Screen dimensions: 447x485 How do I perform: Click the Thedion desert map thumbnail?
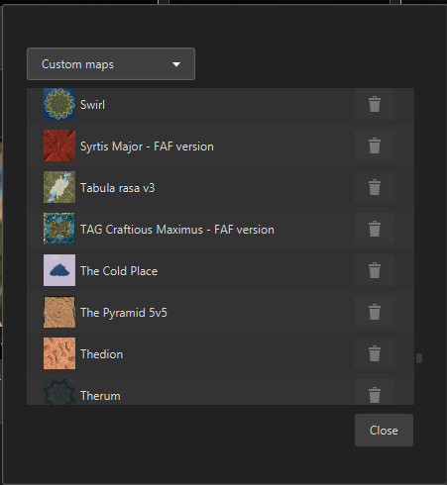(x=59, y=353)
